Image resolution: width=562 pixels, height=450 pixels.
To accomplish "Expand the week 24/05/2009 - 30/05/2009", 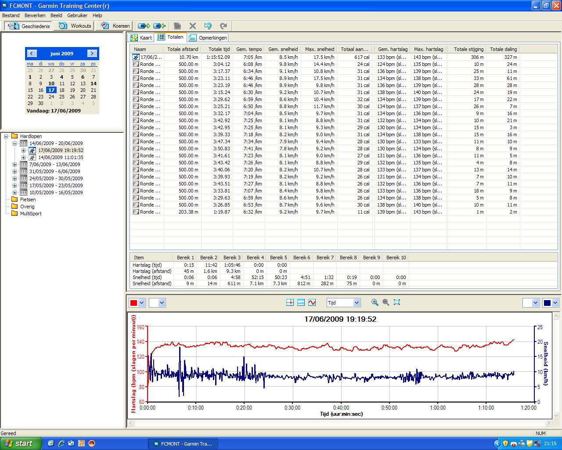I will click(15, 178).
